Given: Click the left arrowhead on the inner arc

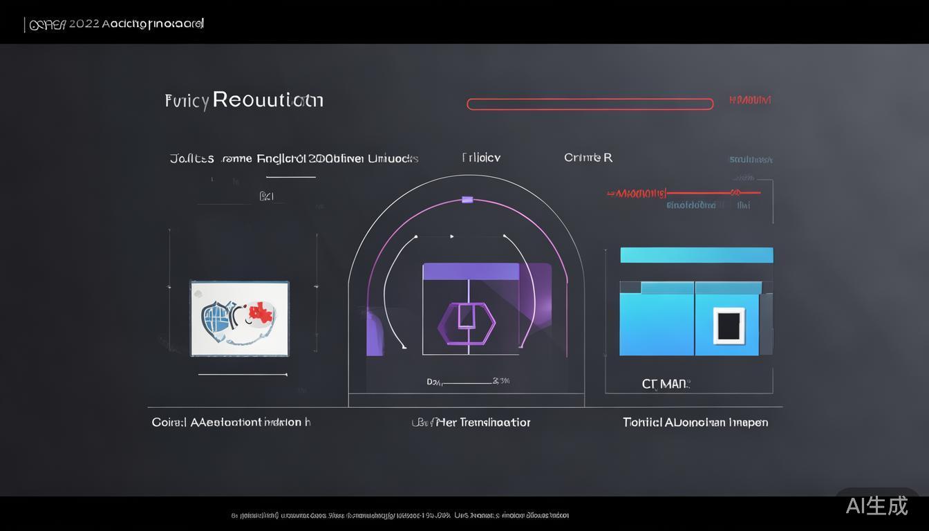Looking at the screenshot, I should [x=415, y=237].
